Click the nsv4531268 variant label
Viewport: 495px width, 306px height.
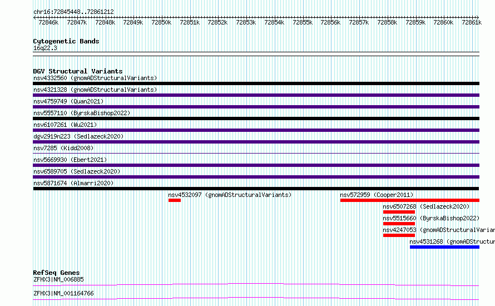click(452, 241)
